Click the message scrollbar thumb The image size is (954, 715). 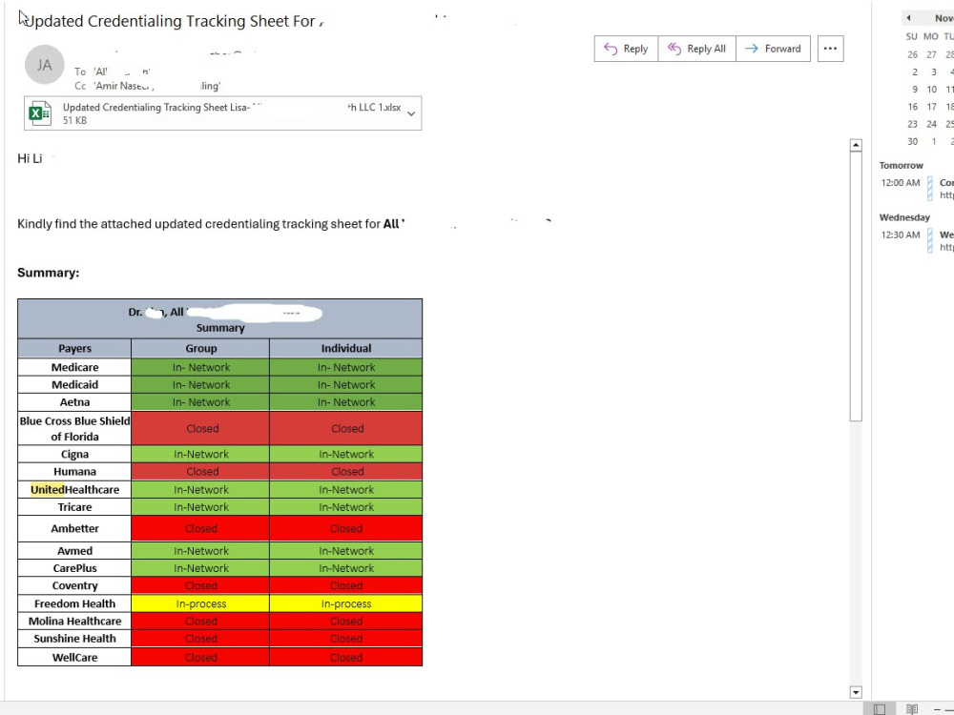click(856, 286)
